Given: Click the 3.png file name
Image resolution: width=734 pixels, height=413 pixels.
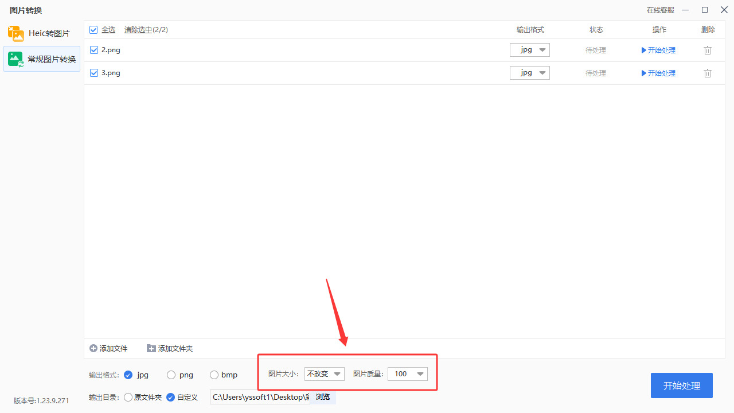Looking at the screenshot, I should tap(111, 73).
